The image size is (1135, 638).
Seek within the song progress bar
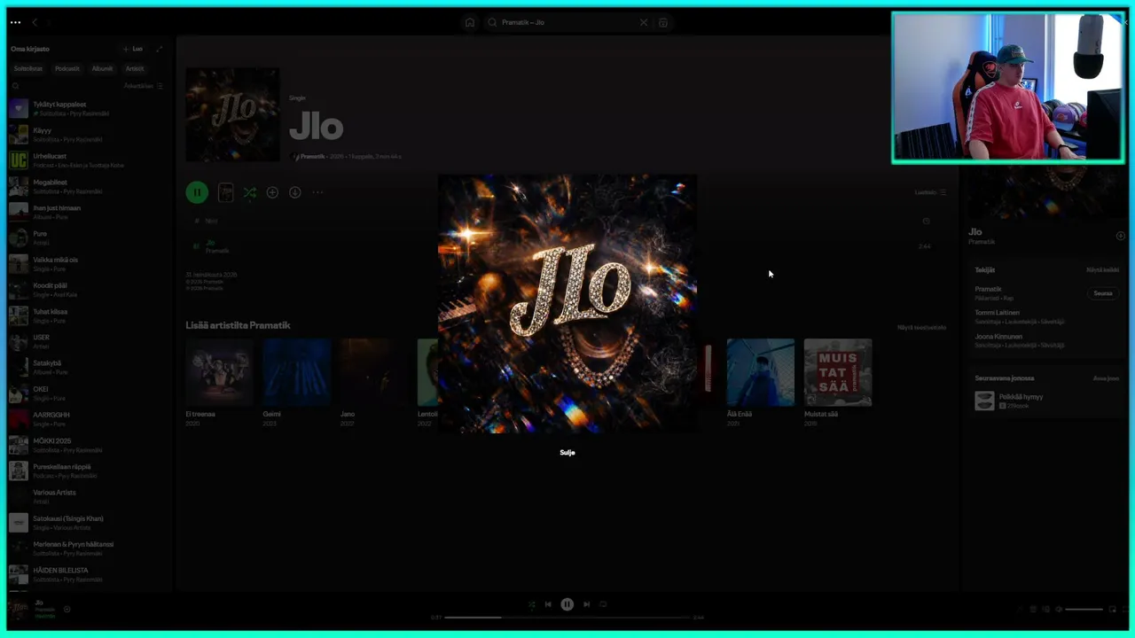567,618
